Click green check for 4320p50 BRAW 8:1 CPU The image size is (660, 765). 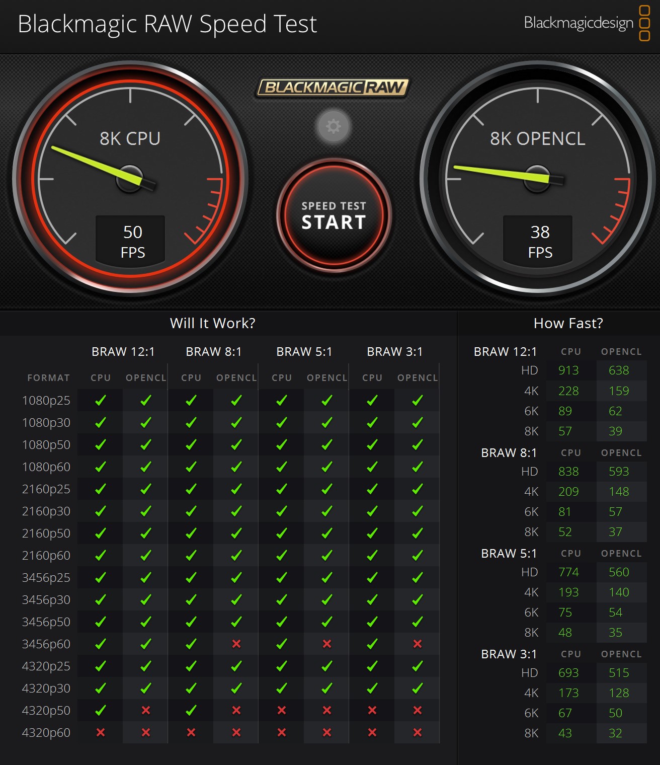pyautogui.click(x=191, y=710)
